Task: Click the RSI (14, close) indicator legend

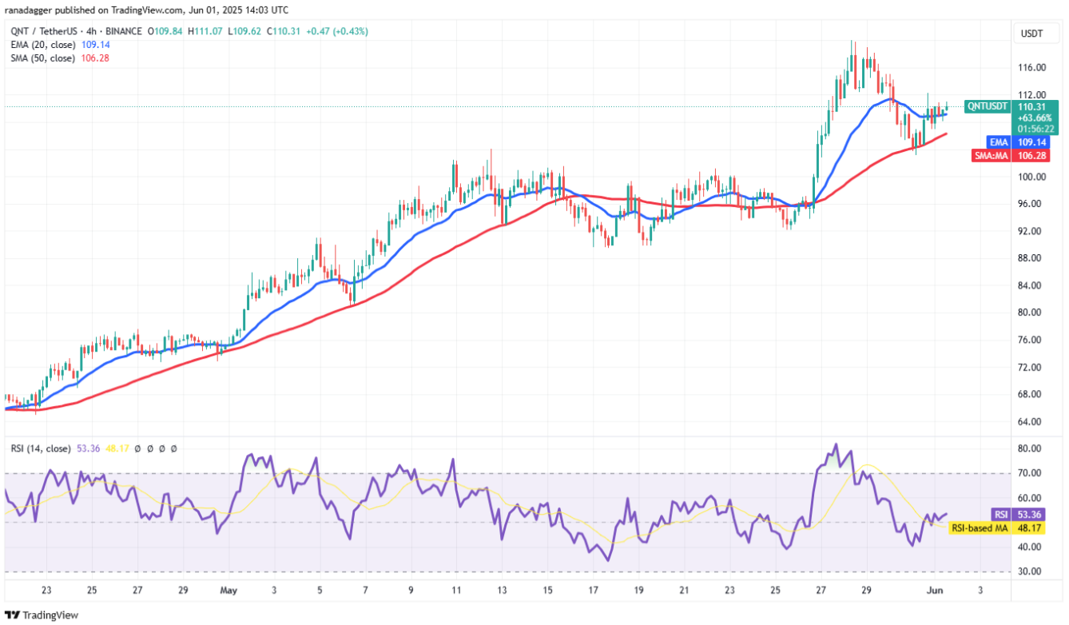Action: [40, 448]
